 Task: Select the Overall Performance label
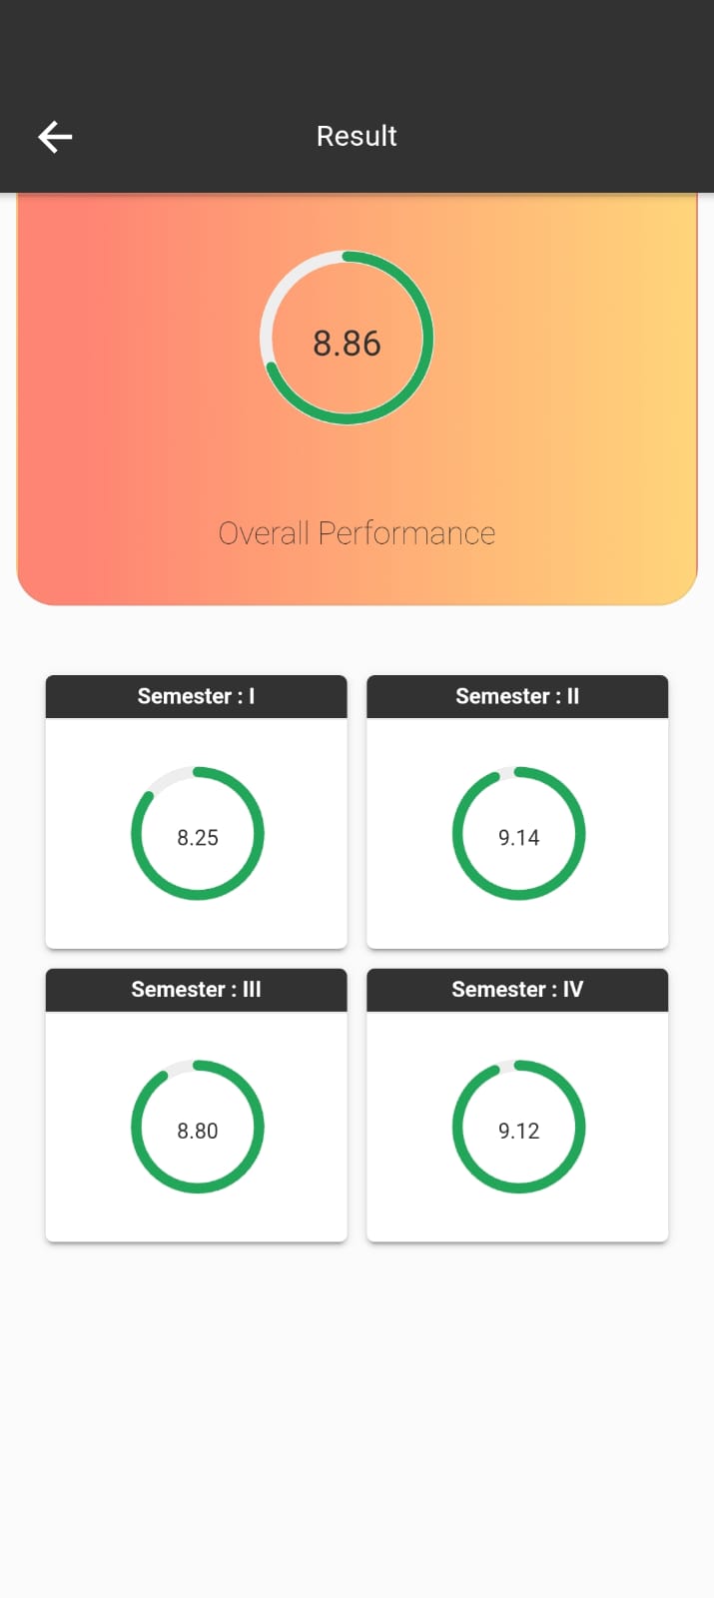point(357,533)
